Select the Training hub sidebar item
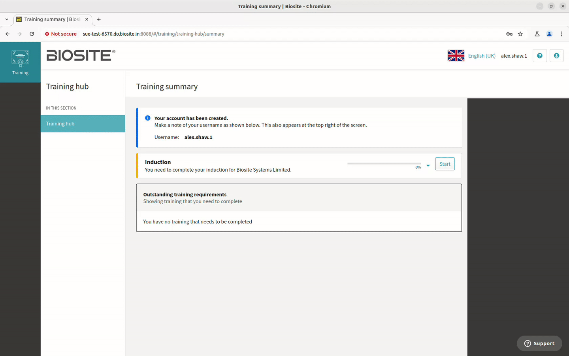Viewport: 569px width, 356px height. (83, 123)
